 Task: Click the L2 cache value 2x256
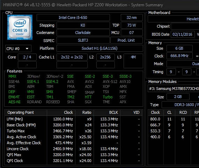click(105, 57)
